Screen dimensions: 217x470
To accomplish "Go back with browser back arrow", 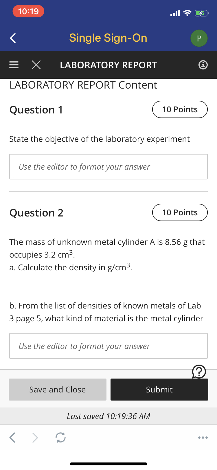I will [x=12, y=437].
